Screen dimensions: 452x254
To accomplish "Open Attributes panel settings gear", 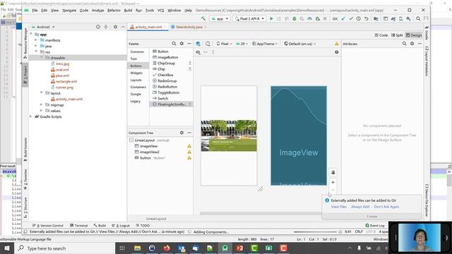I will tap(412, 44).
